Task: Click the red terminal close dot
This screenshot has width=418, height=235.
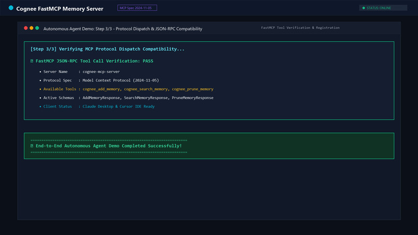Action: pyautogui.click(x=26, y=28)
